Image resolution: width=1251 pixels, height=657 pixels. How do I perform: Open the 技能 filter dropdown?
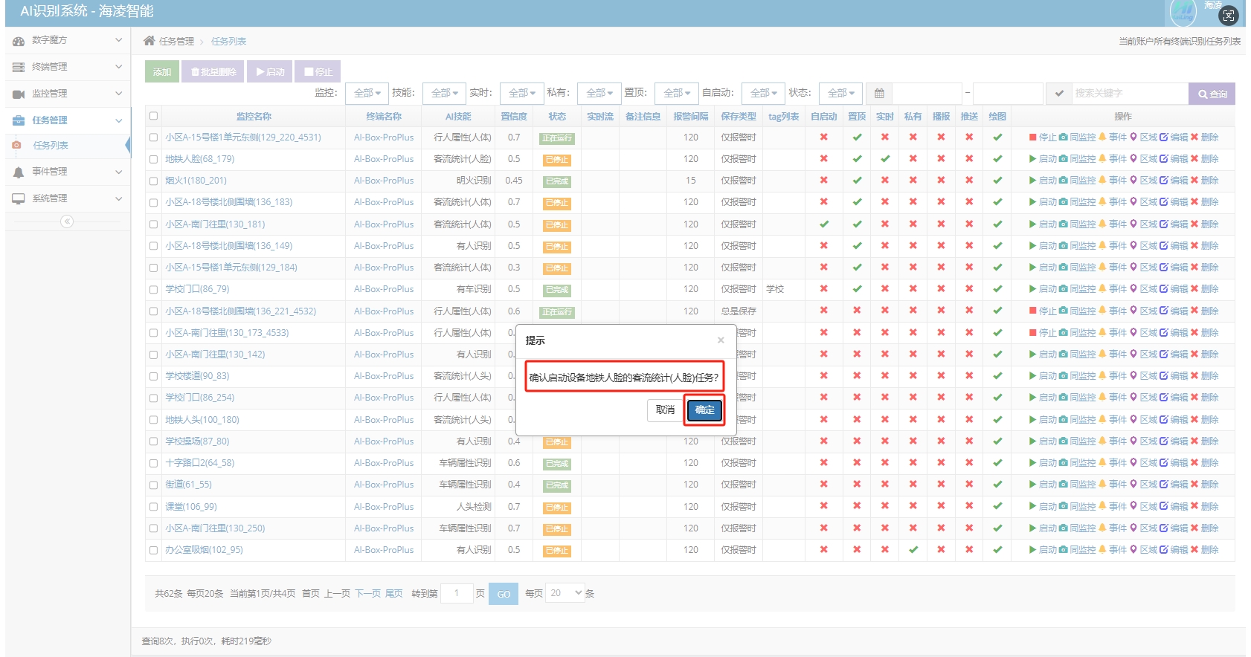coord(445,94)
